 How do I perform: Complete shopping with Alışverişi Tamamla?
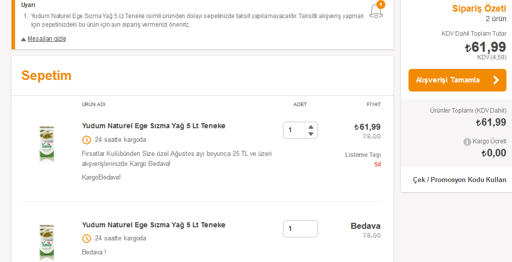click(457, 80)
